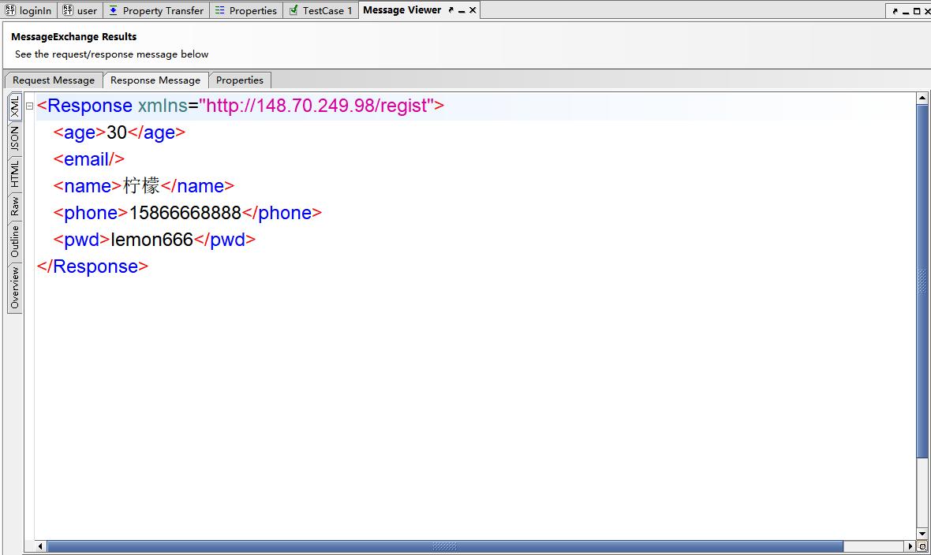Switch to the HTML view tab

tap(14, 173)
